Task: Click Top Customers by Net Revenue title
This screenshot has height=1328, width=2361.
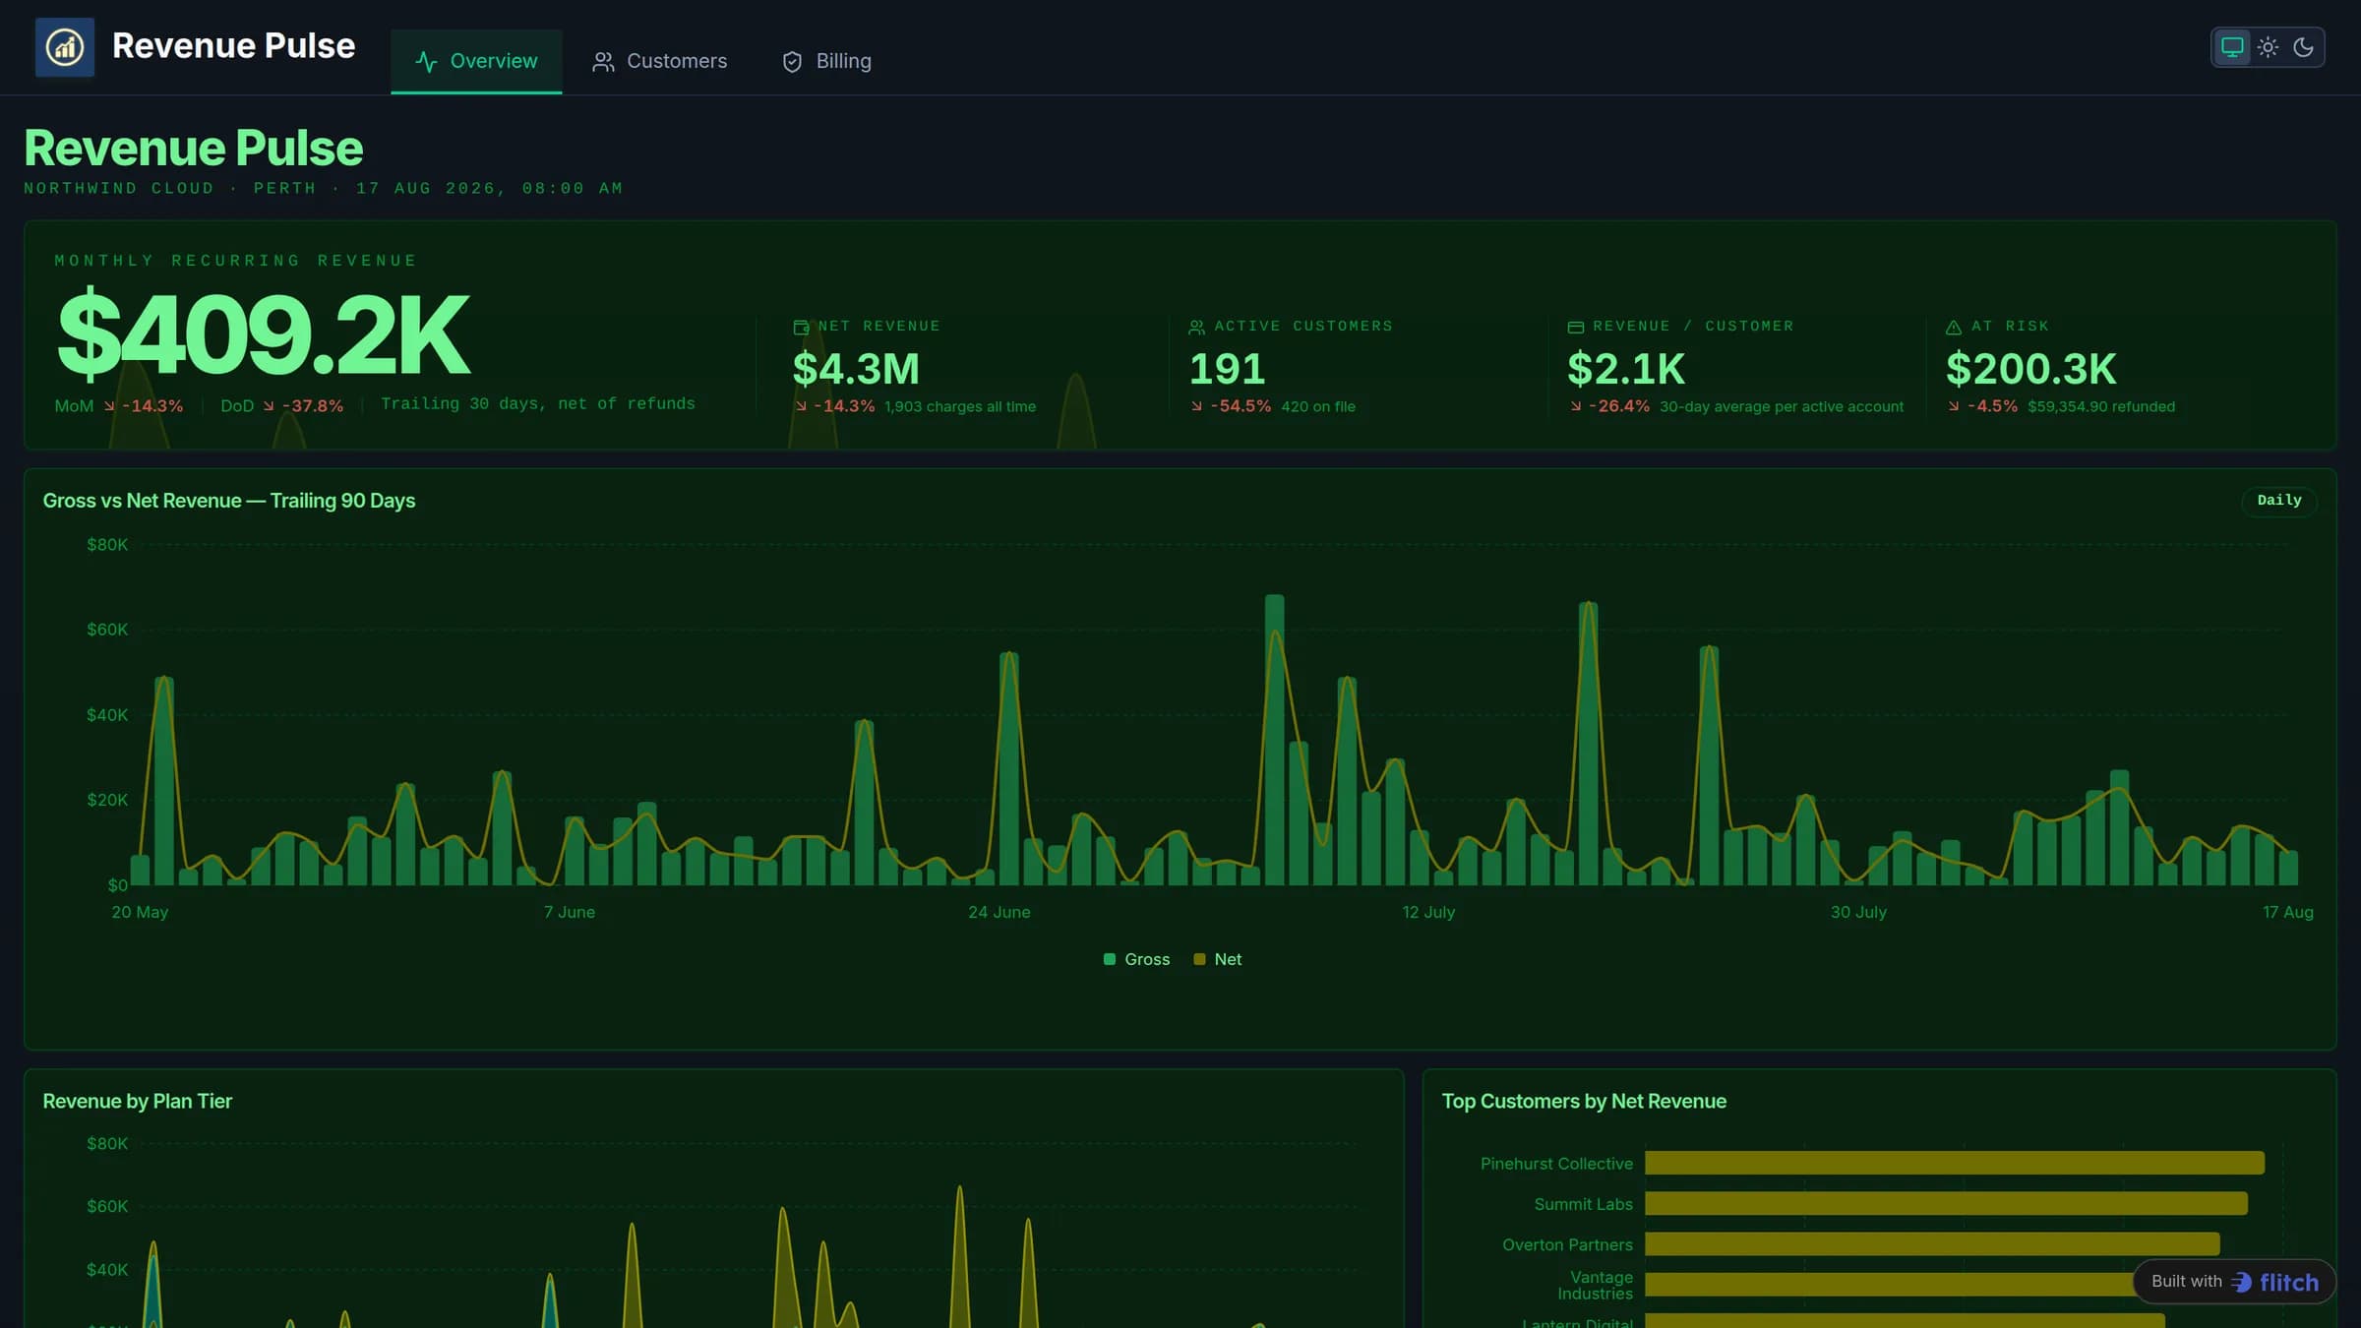Action: (x=1584, y=1101)
